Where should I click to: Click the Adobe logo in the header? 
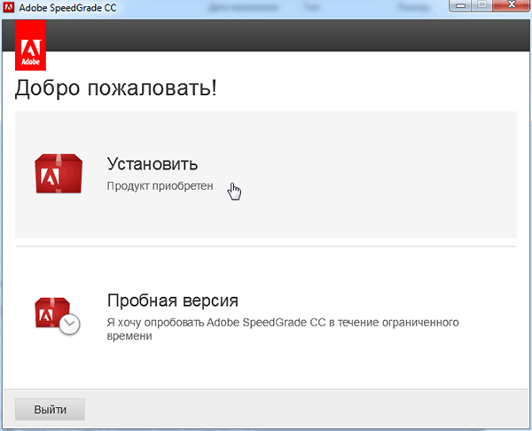tap(30, 45)
